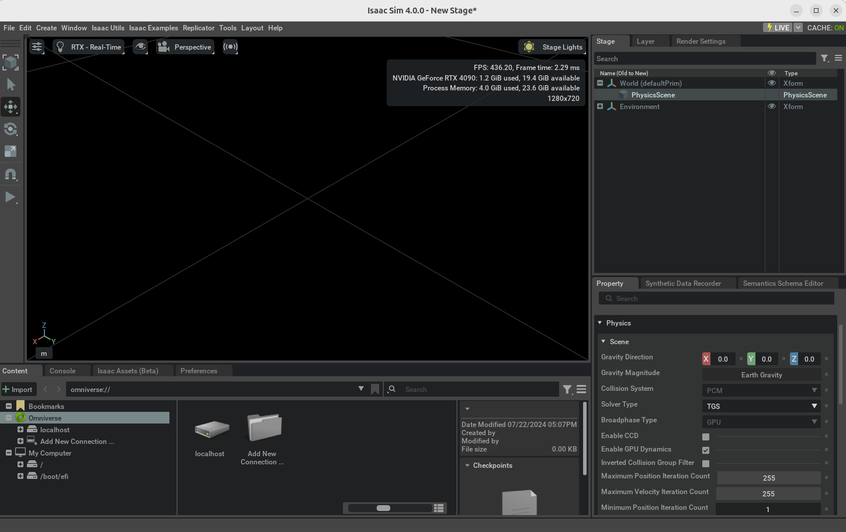Click Minimum Position Iteration Count slider
Viewport: 846px width, 532px height.
pyautogui.click(x=768, y=509)
